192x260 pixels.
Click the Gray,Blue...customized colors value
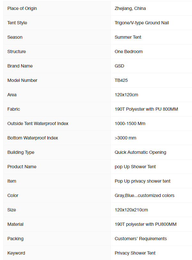(x=144, y=195)
